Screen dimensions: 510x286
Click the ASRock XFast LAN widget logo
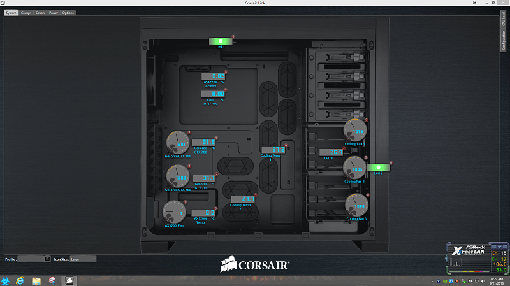pos(468,250)
